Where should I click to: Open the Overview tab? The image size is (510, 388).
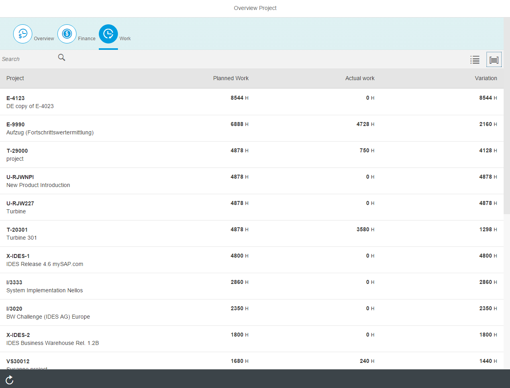pyautogui.click(x=34, y=33)
